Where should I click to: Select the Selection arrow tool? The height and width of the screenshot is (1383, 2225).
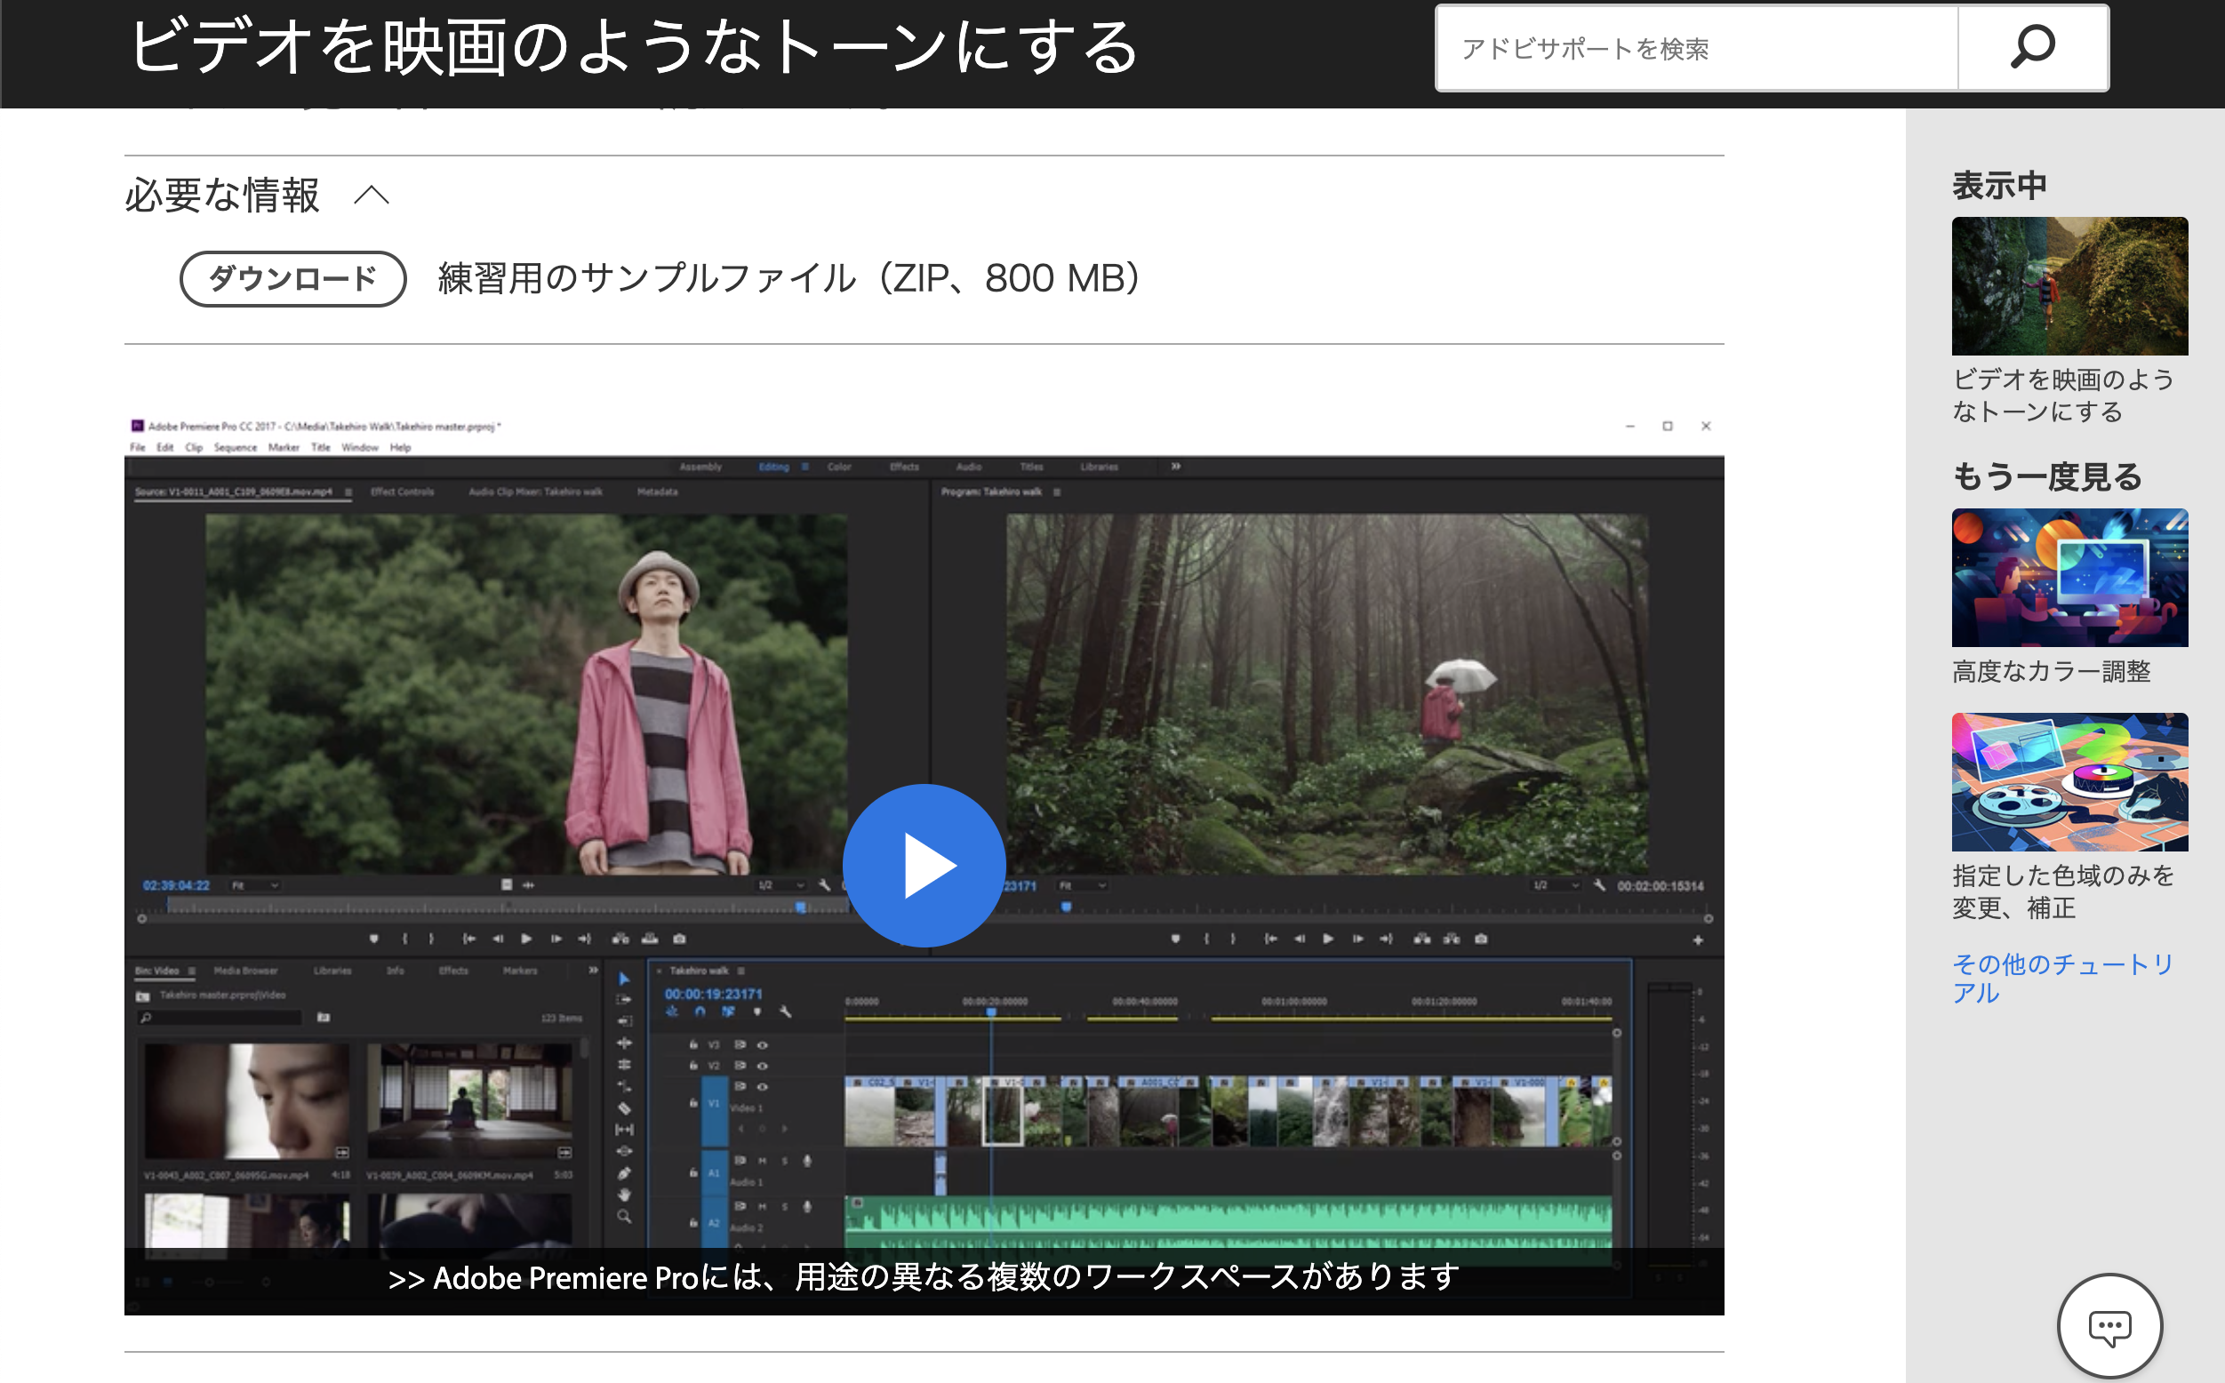tap(624, 979)
